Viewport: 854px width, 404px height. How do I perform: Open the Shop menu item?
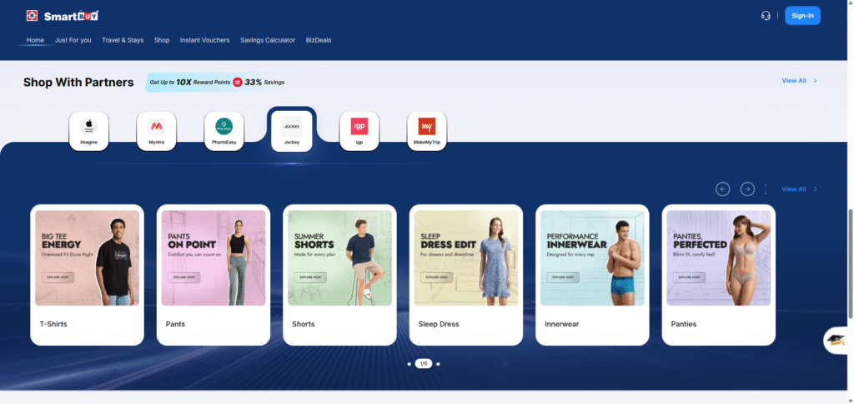point(162,40)
